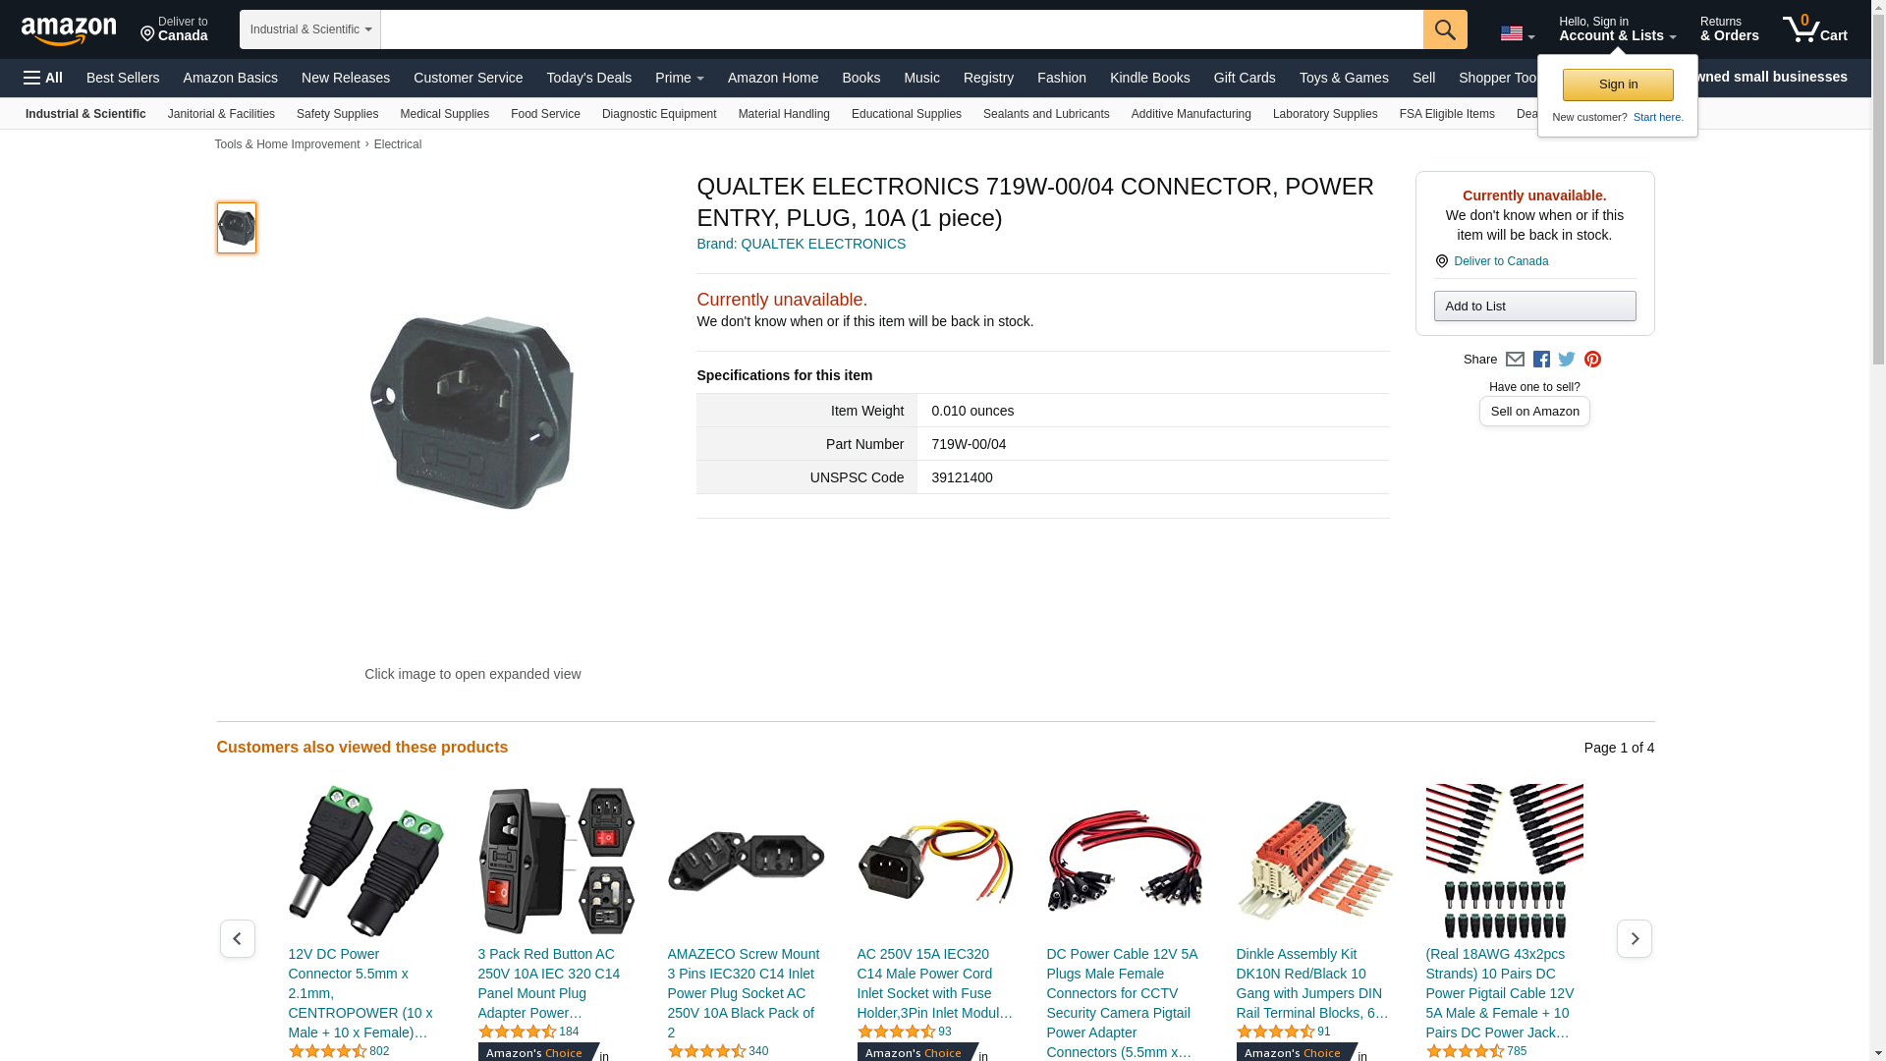Share product on Twitter icon
Viewport: 1886px width, 1061px height.
(x=1567, y=360)
